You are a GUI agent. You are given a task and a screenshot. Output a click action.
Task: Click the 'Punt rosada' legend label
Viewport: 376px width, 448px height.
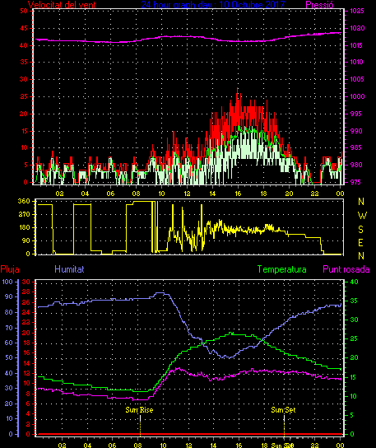(346, 269)
